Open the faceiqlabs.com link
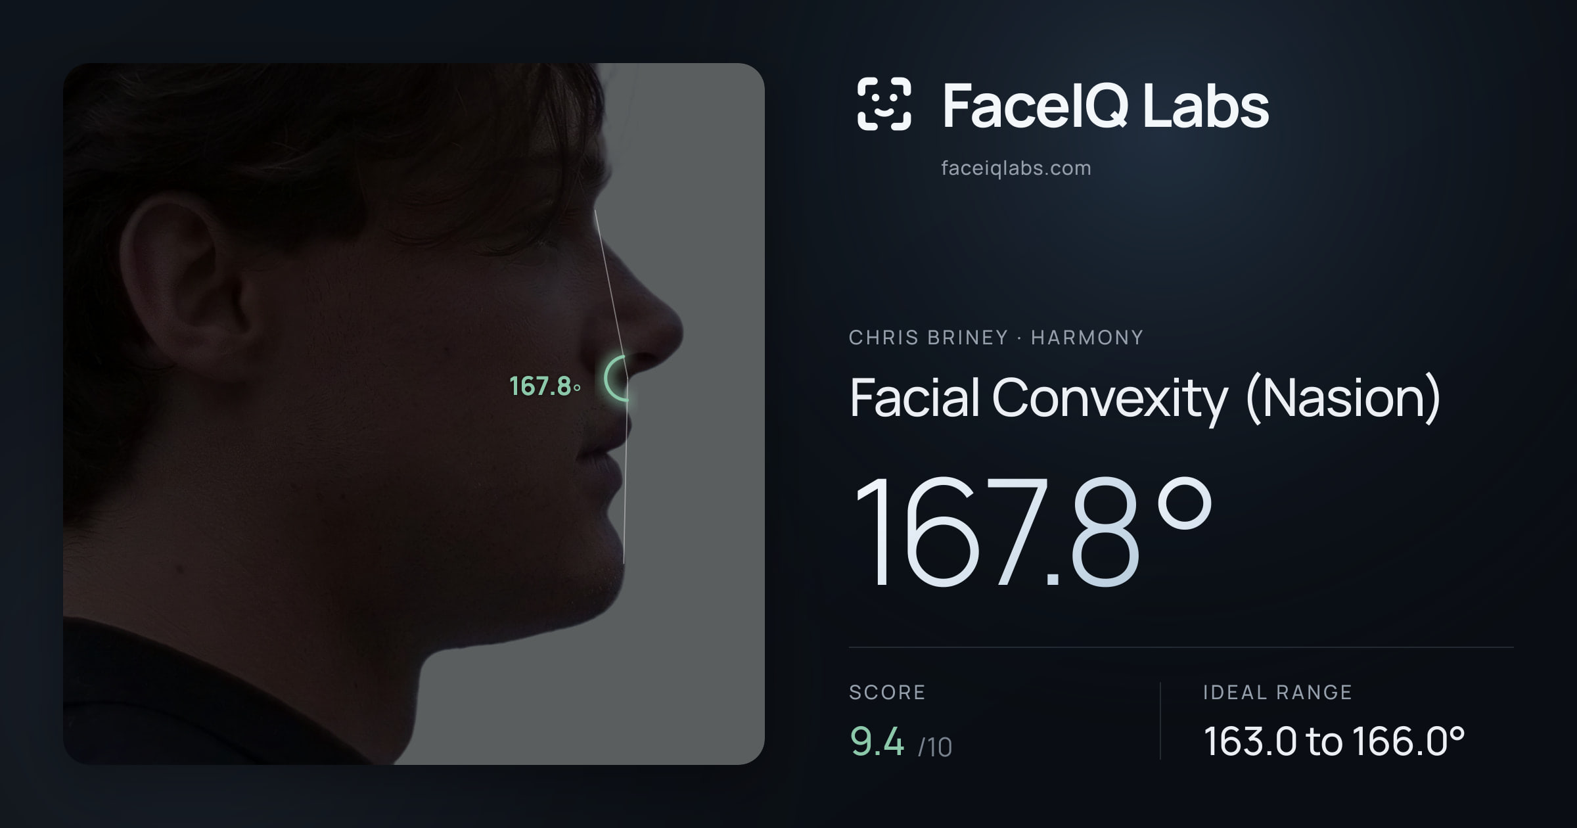The width and height of the screenshot is (1577, 828). coord(1016,168)
